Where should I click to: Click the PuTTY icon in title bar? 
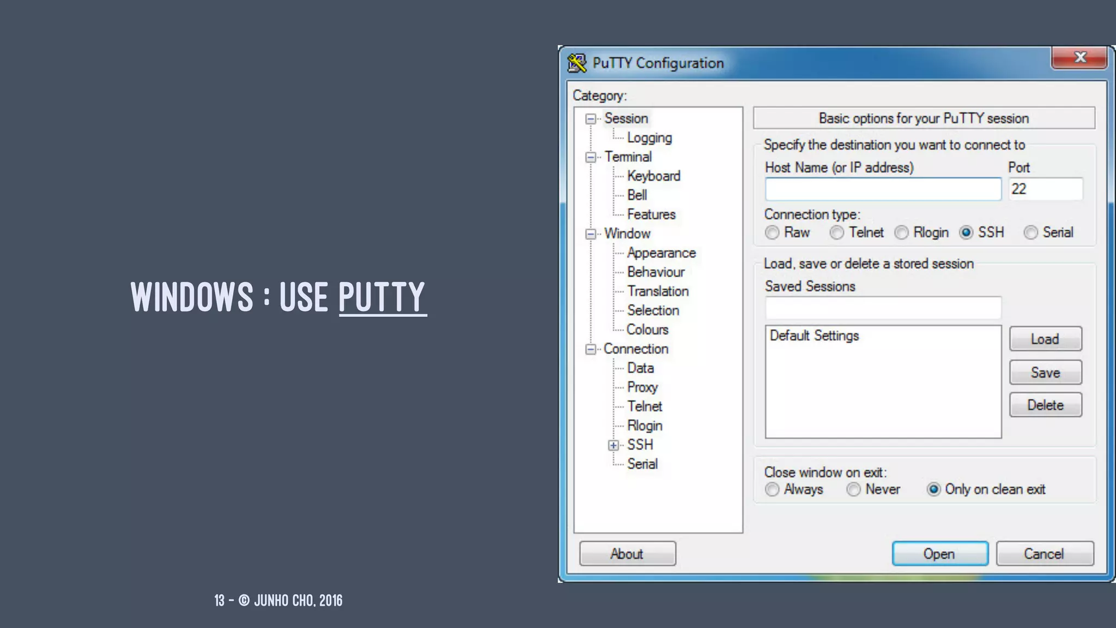pyautogui.click(x=577, y=63)
